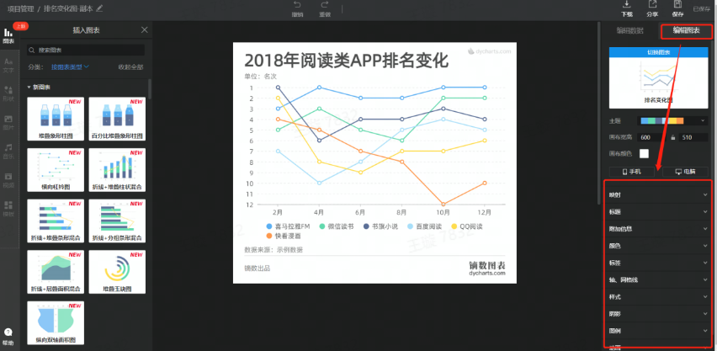Expand the 颜色 section

pos(656,246)
